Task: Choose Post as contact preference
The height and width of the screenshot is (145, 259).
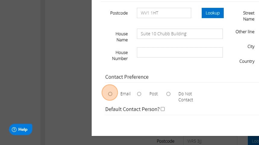Action: pyautogui.click(x=139, y=94)
